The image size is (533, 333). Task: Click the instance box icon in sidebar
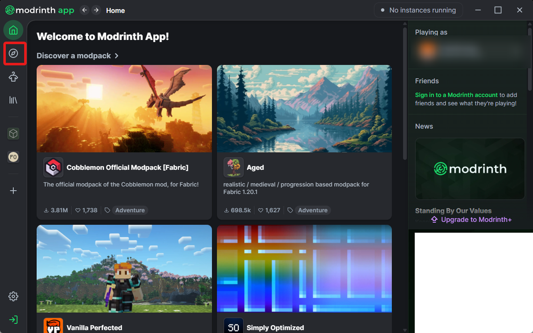(13, 133)
